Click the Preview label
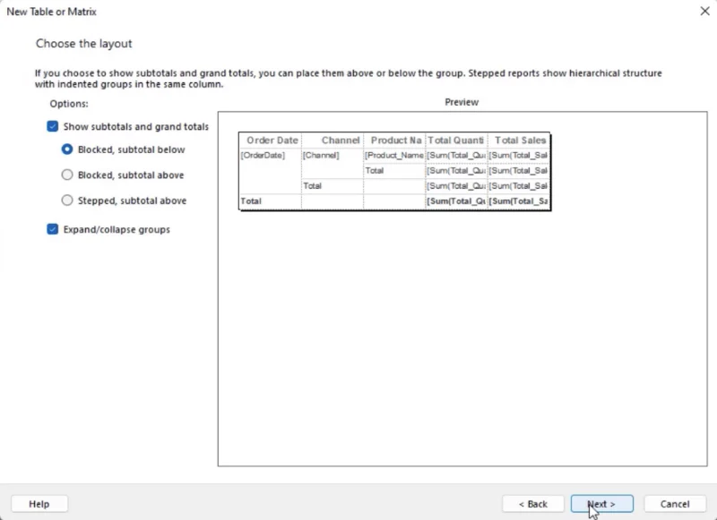 point(462,102)
